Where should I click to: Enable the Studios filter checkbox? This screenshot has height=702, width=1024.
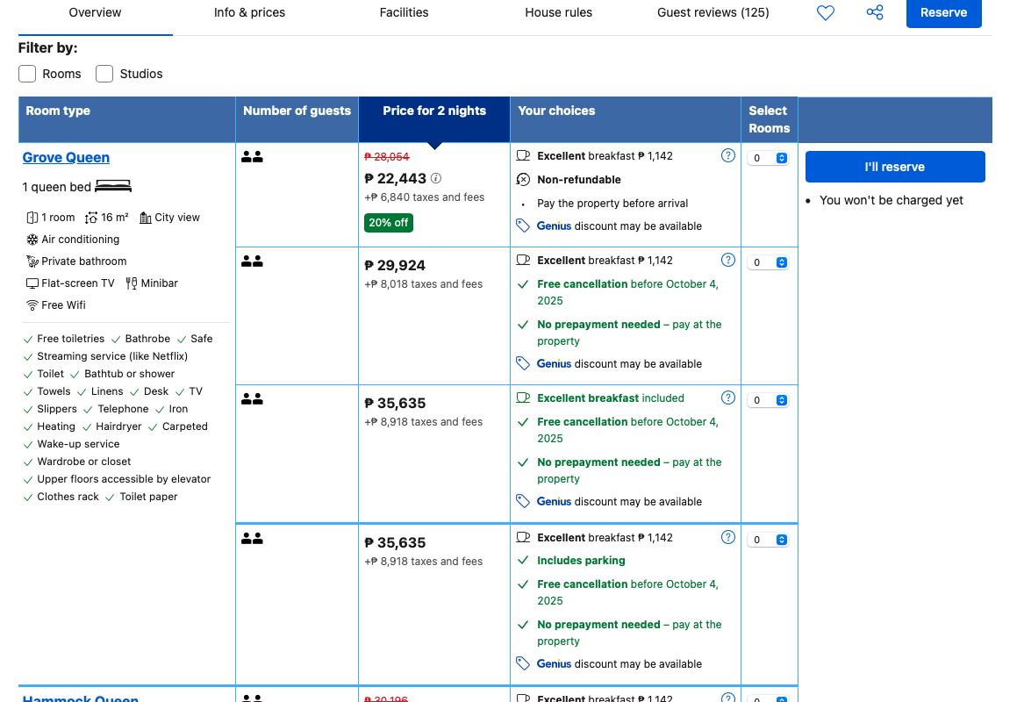pos(104,74)
